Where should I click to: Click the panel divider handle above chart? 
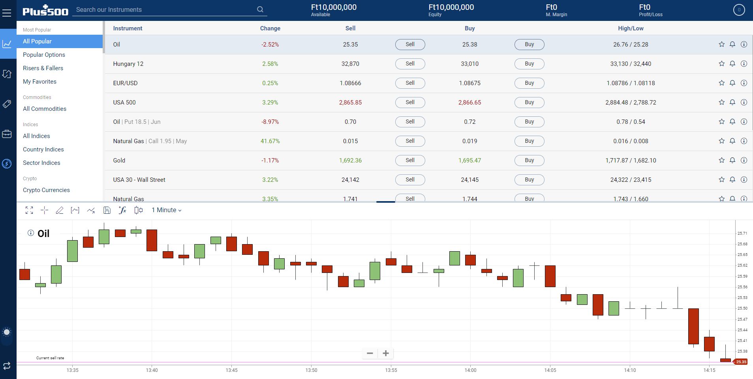click(386, 202)
